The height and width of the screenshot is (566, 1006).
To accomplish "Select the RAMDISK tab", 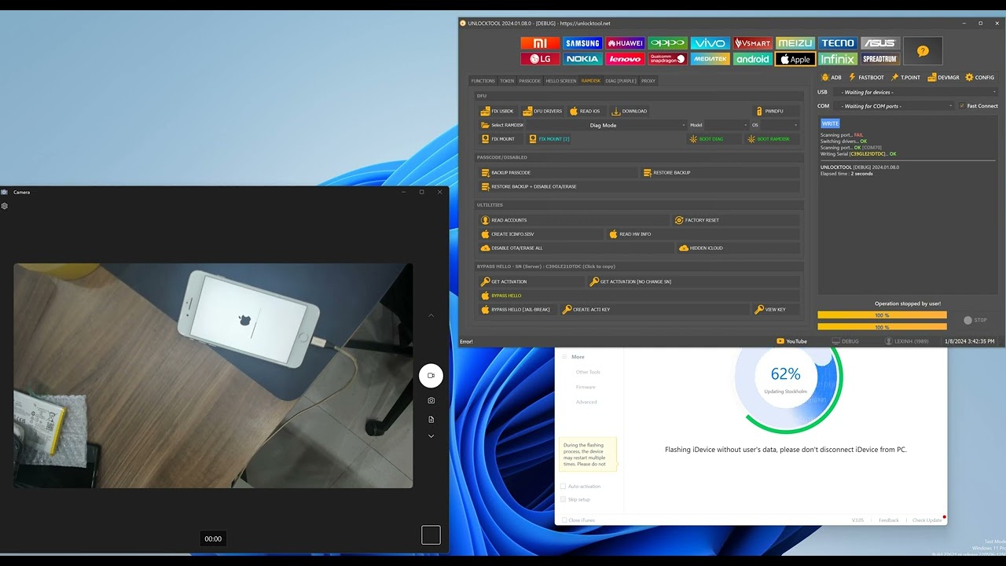I will coord(591,81).
